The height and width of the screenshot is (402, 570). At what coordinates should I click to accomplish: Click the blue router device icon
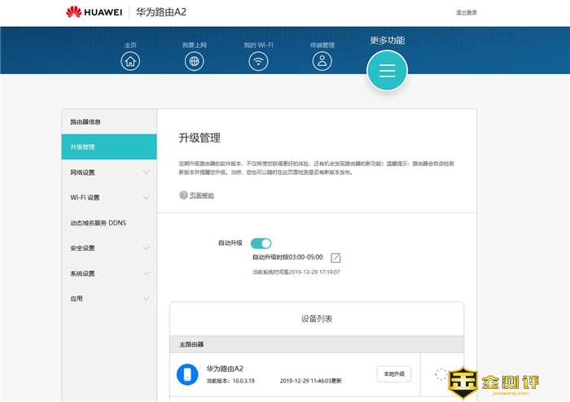(187, 374)
